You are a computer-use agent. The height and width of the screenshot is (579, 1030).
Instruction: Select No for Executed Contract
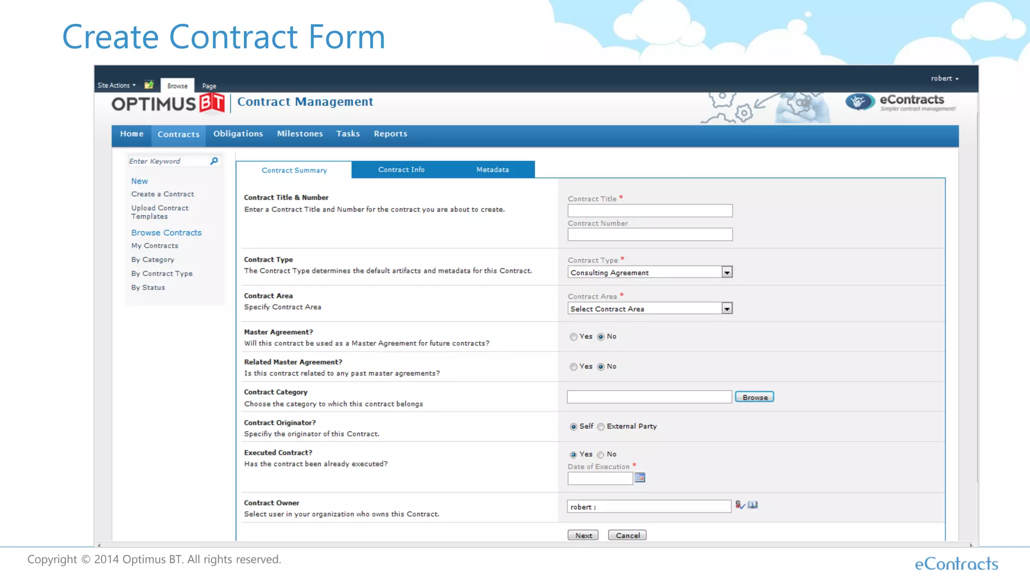click(x=600, y=455)
